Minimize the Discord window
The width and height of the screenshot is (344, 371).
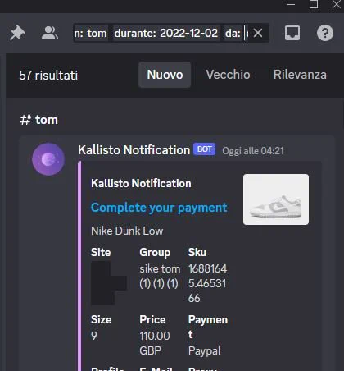pos(291,4)
